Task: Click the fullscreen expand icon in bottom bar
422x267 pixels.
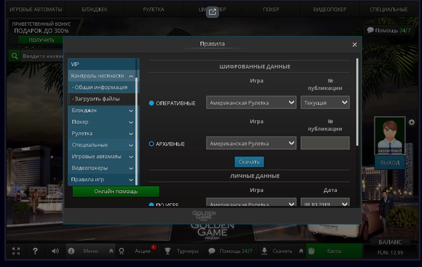Action: click(x=16, y=251)
